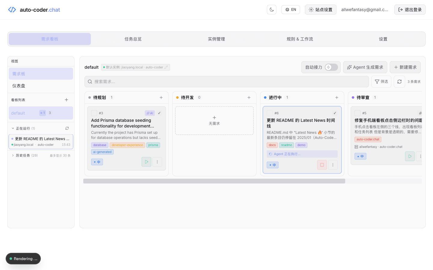Viewport: 433px width, 270px height.
Task: Click the 搜索需求 search field
Action: (x=226, y=81)
